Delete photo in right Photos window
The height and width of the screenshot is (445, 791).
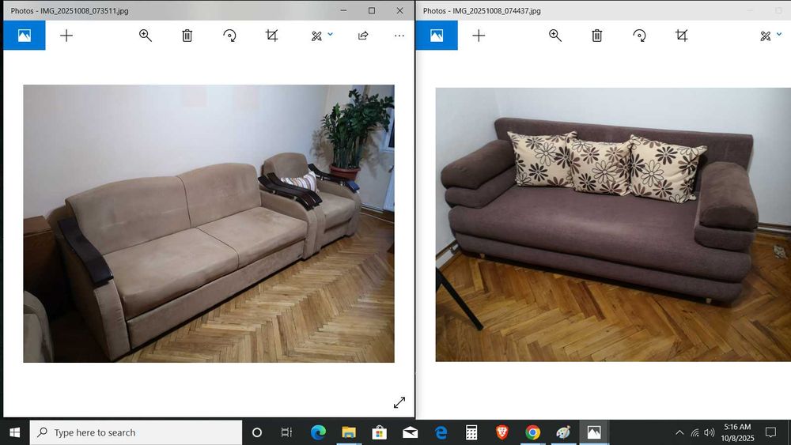pos(596,36)
